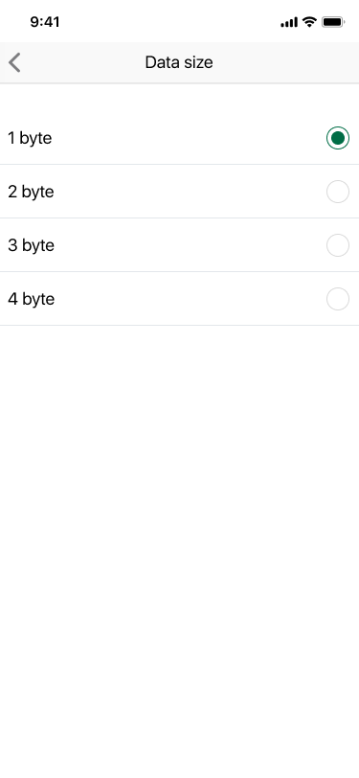Screen dimensions: 359x778
Task: Tap the middle of the 3 byte row
Action: tap(180, 245)
